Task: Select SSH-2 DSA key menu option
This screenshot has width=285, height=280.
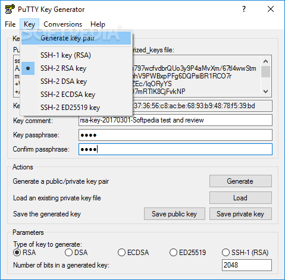Action: pyautogui.click(x=76, y=81)
